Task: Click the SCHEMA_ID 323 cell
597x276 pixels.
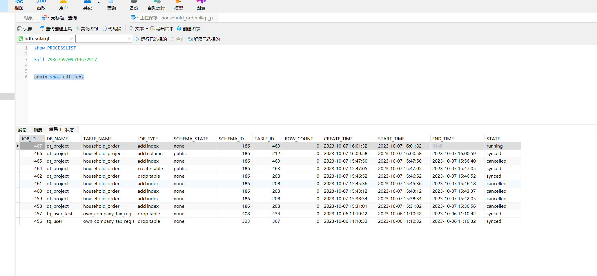Action: 235,221
